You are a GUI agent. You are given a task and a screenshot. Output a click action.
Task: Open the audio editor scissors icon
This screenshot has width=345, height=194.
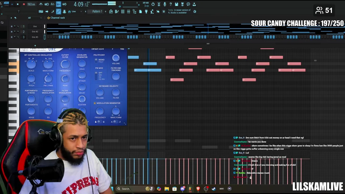pos(159,4)
